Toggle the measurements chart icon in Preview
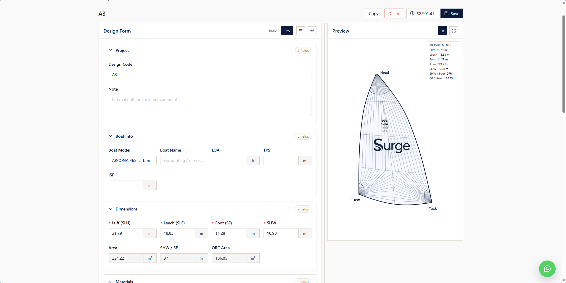 (x=443, y=31)
